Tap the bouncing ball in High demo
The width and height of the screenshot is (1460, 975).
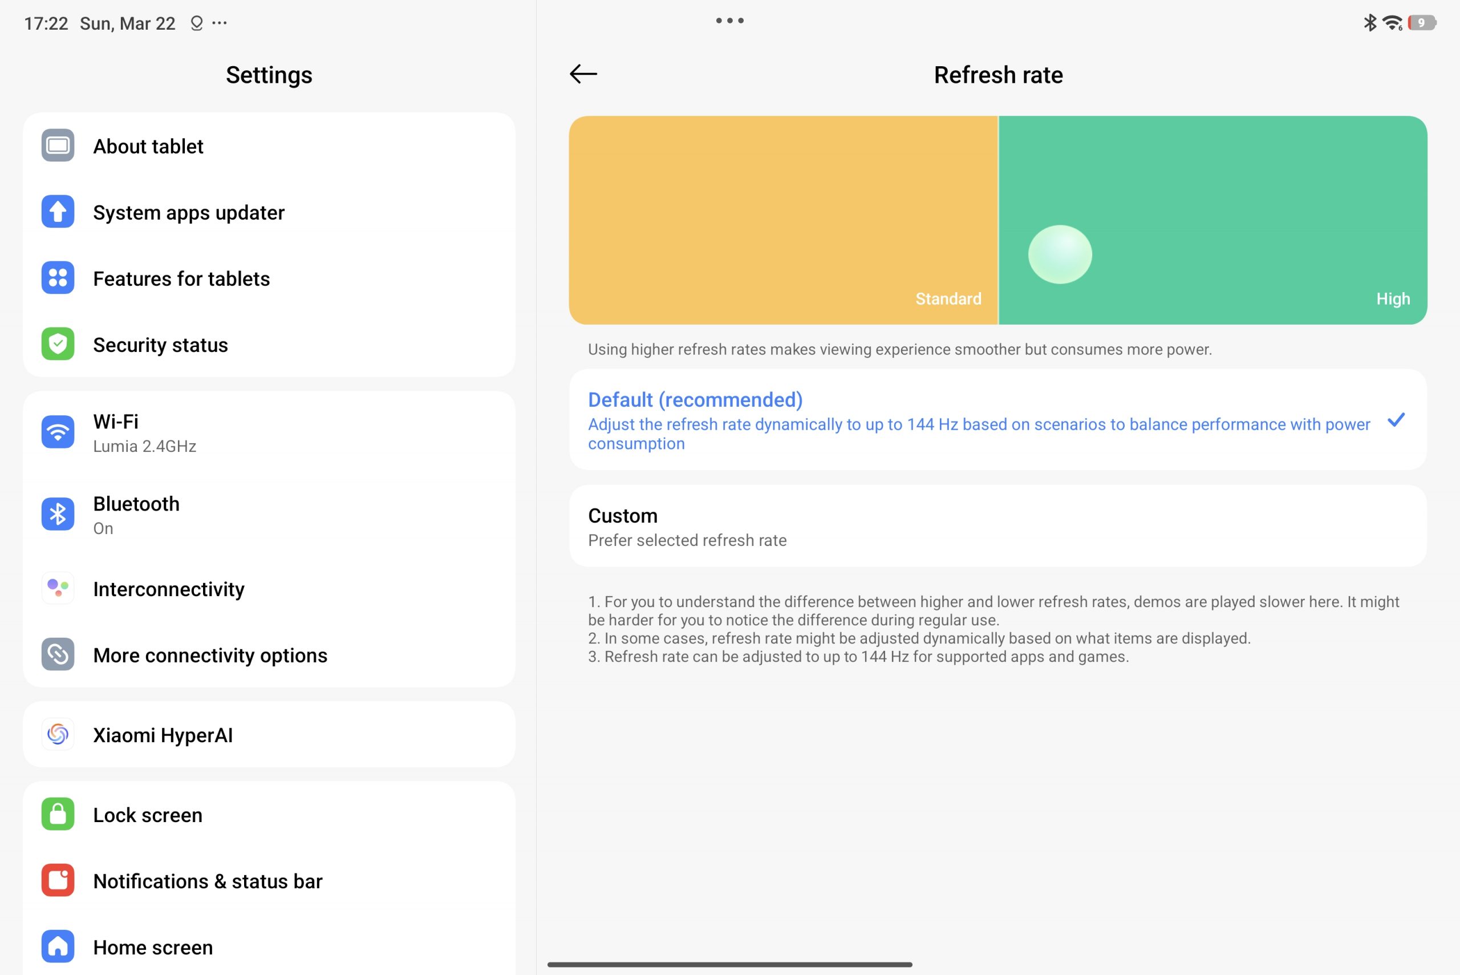1060,254
